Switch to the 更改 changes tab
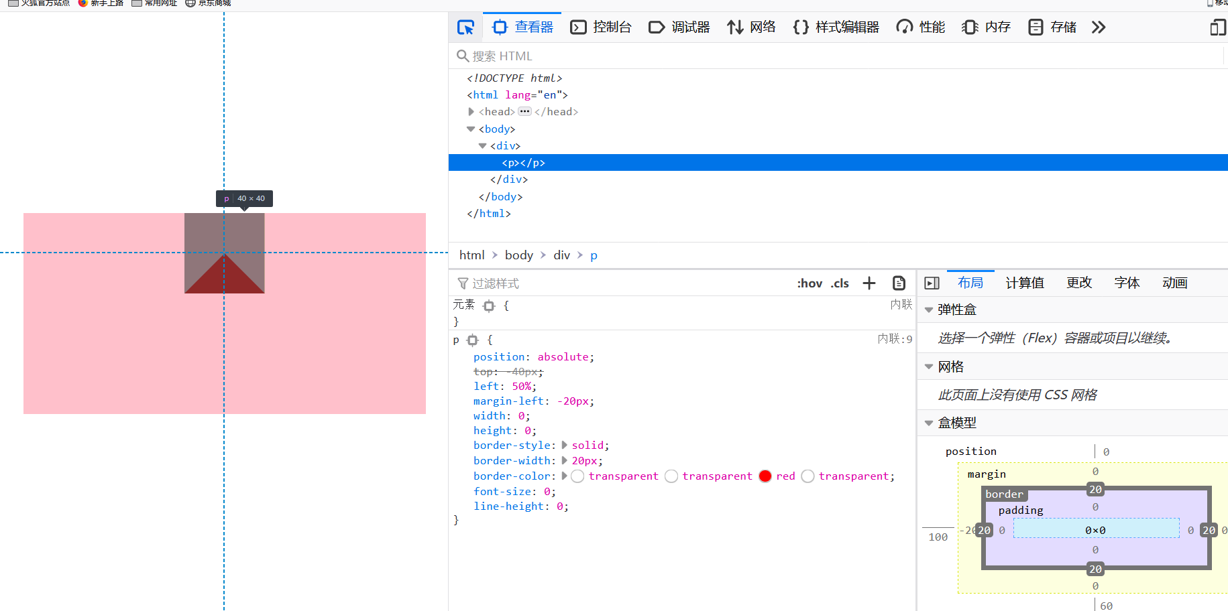1228x611 pixels. 1079,283
